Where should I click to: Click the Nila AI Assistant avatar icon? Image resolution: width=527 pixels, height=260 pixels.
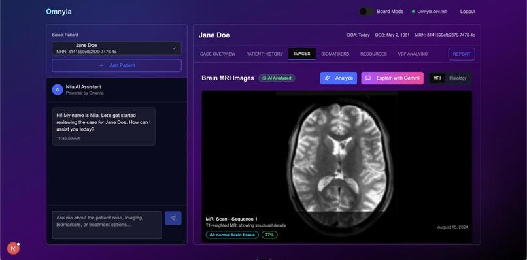pyautogui.click(x=58, y=89)
